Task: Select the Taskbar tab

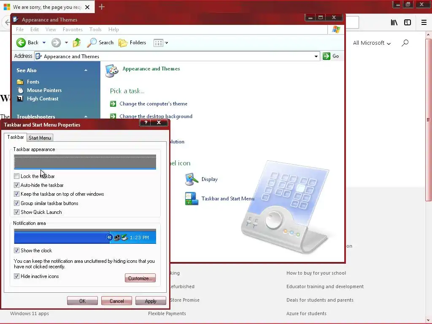Action: tap(16, 137)
